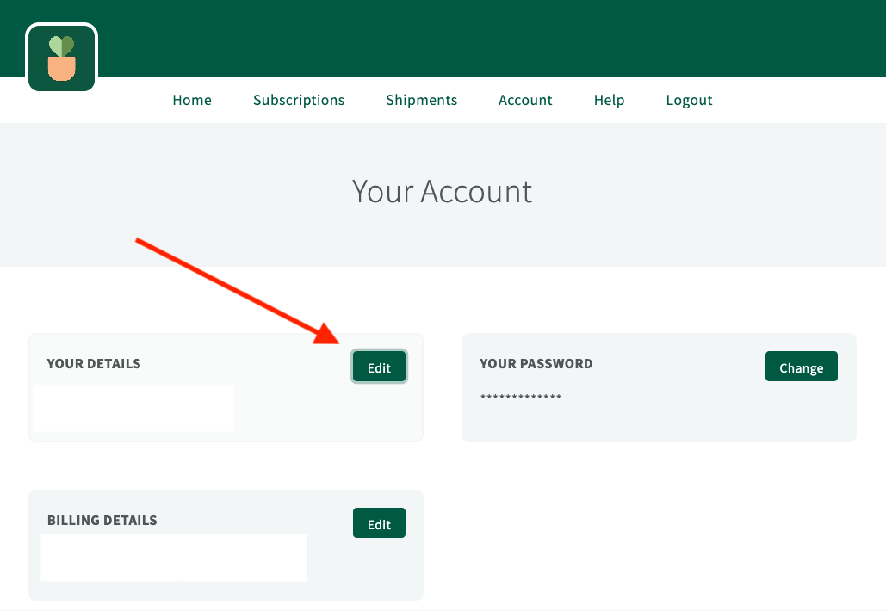Click the BILLING DETAILS heading text

pyautogui.click(x=102, y=520)
